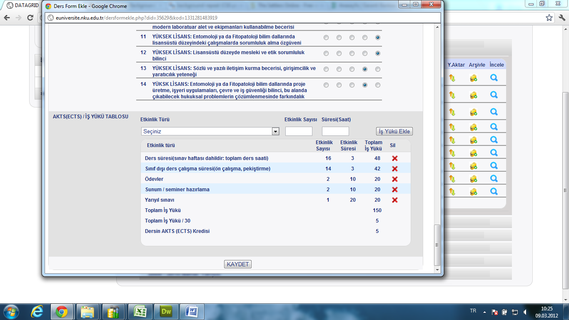
Task: Go back in the background Chrome window
Action: [7, 17]
